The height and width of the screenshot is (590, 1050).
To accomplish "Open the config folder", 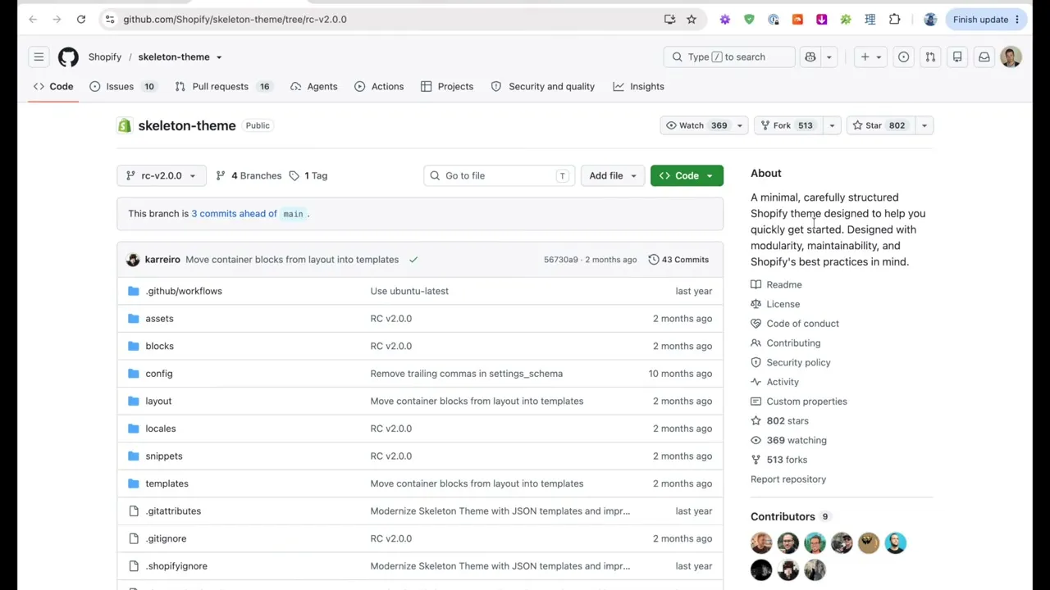I will point(158,374).
